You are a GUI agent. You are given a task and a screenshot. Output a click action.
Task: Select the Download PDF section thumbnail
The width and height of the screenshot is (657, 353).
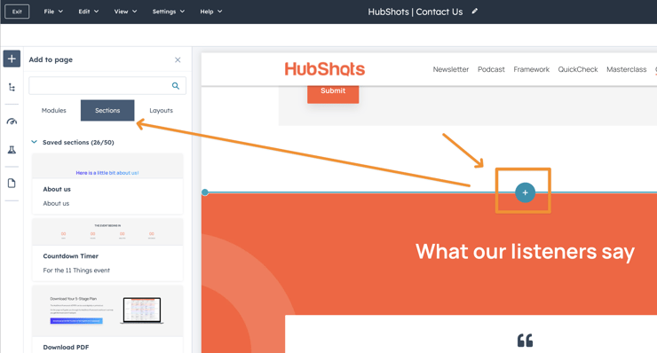pos(107,311)
